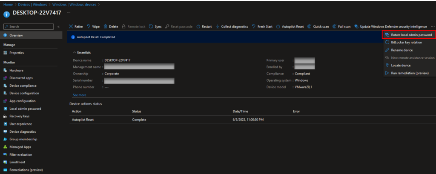Viewport: 436px width, 174px height.
Task: Click the Reset passcode toolbar button
Action: point(179,27)
